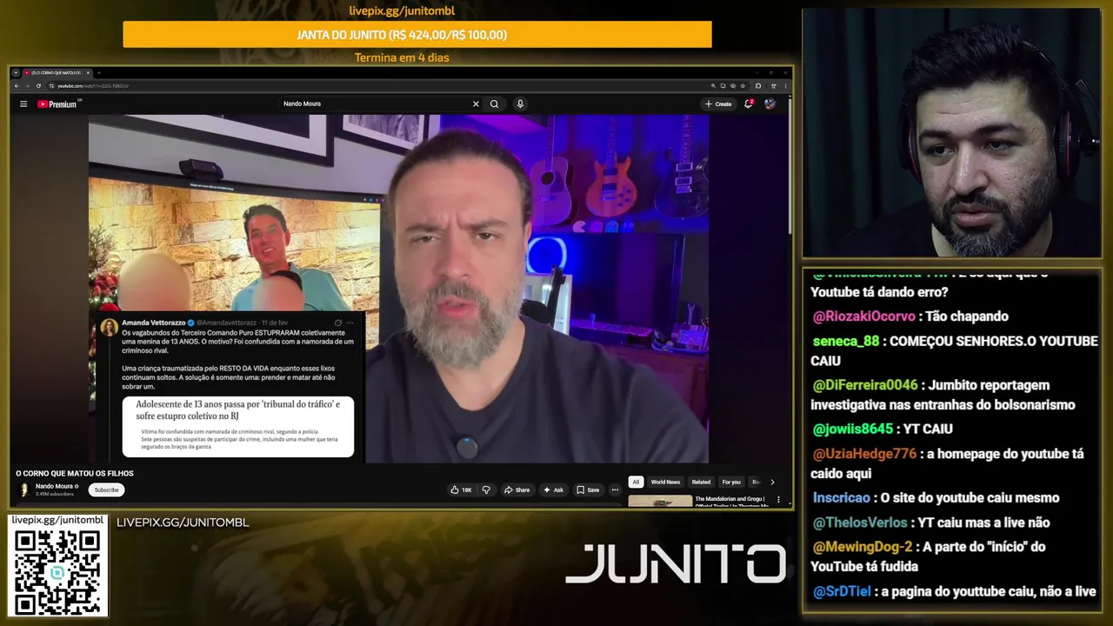Subscribe to Nando Moura channel
1113x626 pixels.
tap(107, 489)
